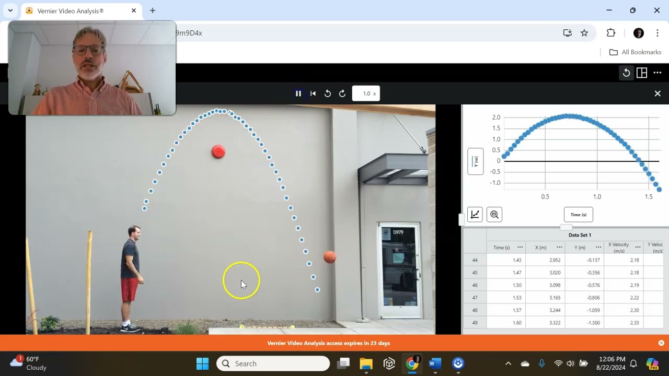669x376 pixels.
Task: Open the Windows Start menu
Action: (202, 363)
